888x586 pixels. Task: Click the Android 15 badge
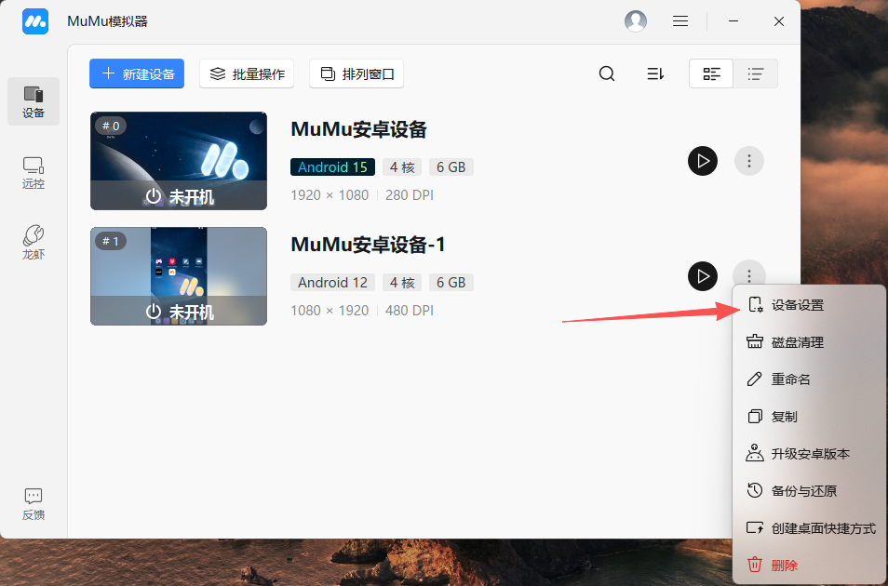[x=332, y=167]
